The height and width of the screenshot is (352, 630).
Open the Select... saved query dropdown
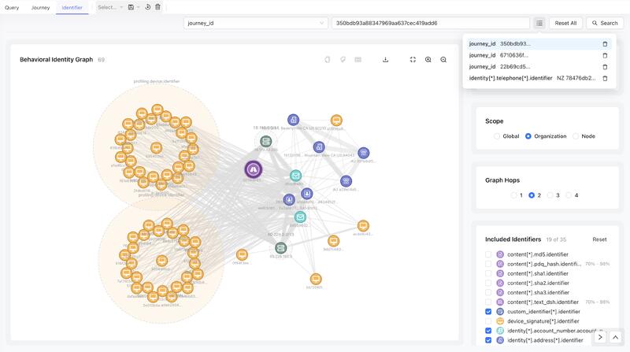click(x=109, y=7)
